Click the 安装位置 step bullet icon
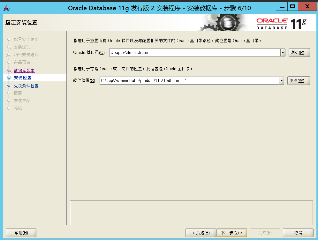Screen dimensions: 318x240 (x=9, y=78)
